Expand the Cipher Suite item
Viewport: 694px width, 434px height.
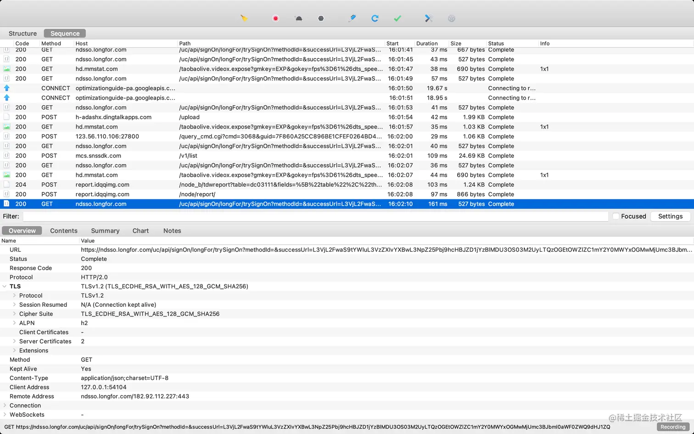coord(14,314)
